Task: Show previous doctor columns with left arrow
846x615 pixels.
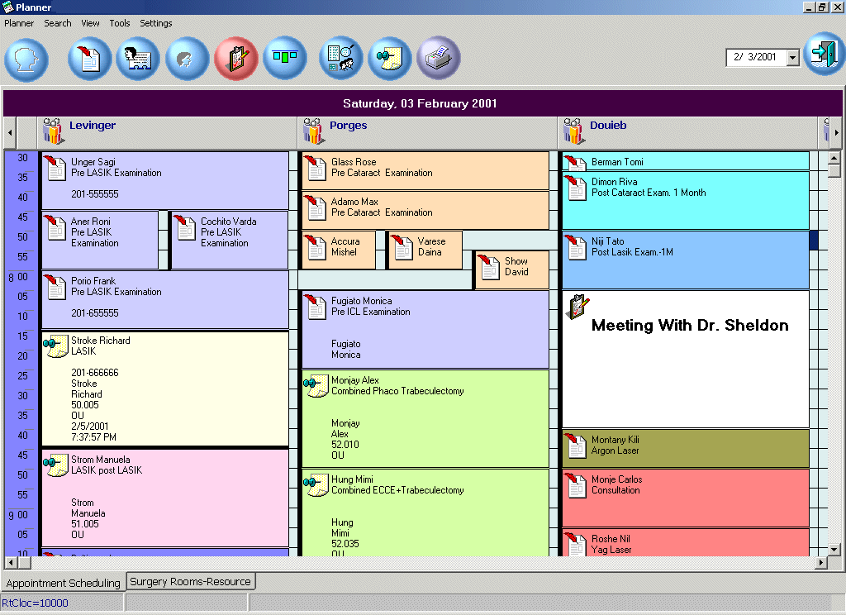Action: point(10,132)
